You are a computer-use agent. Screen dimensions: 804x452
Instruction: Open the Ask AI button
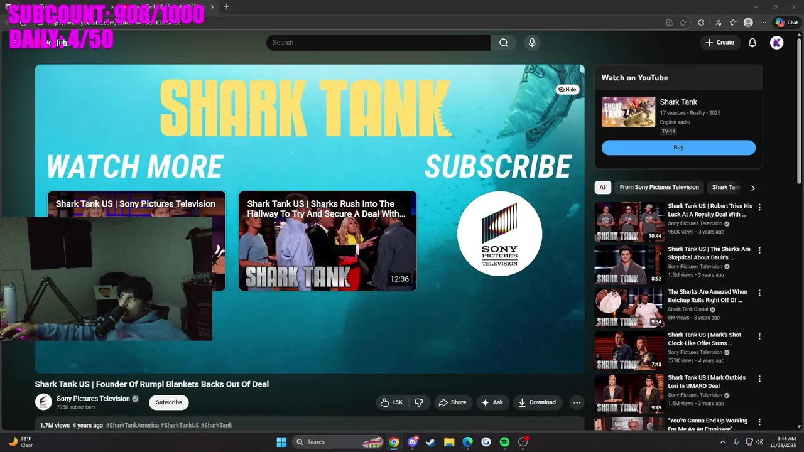pyautogui.click(x=492, y=402)
